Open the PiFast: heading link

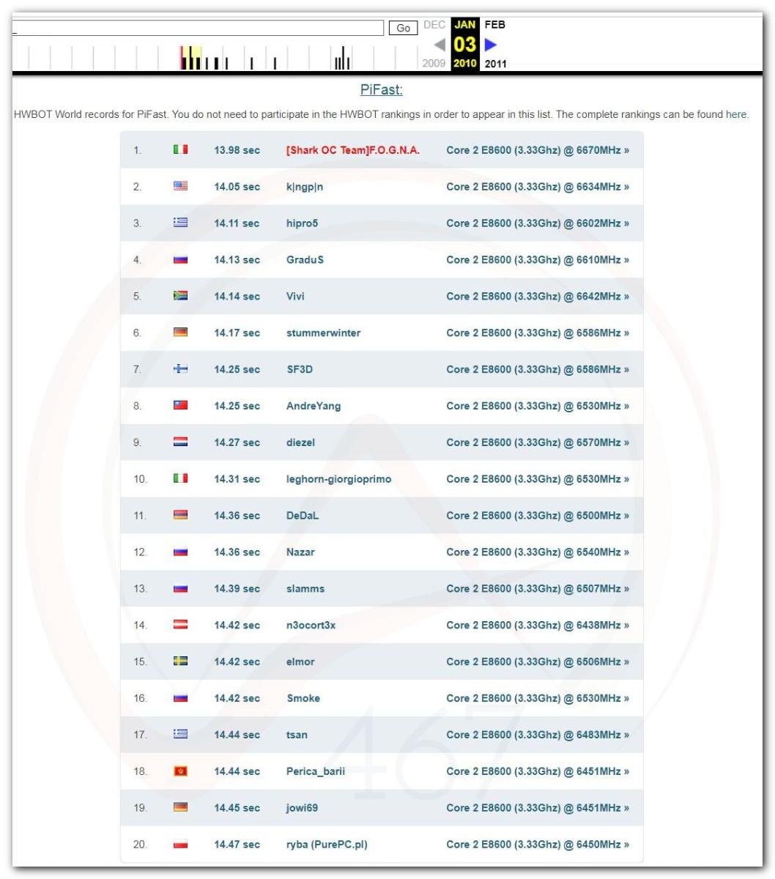tap(382, 90)
